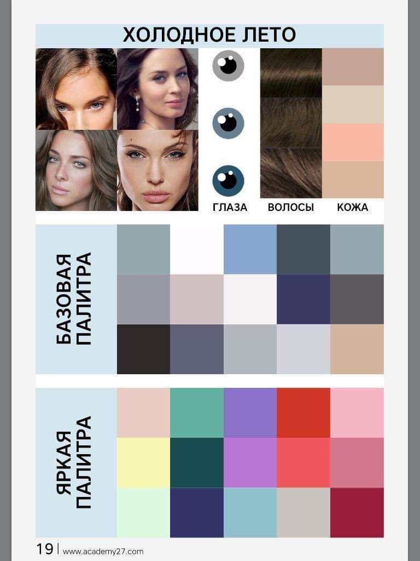Click the БАЗОВАЯ ПАЛИТРА label

74,299
